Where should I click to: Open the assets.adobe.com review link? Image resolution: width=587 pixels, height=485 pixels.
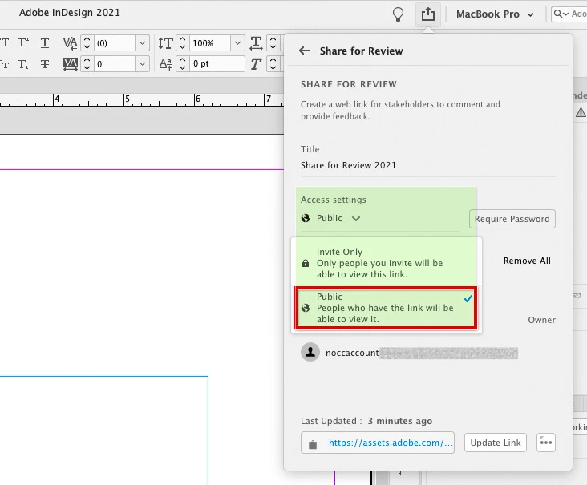pyautogui.click(x=391, y=443)
